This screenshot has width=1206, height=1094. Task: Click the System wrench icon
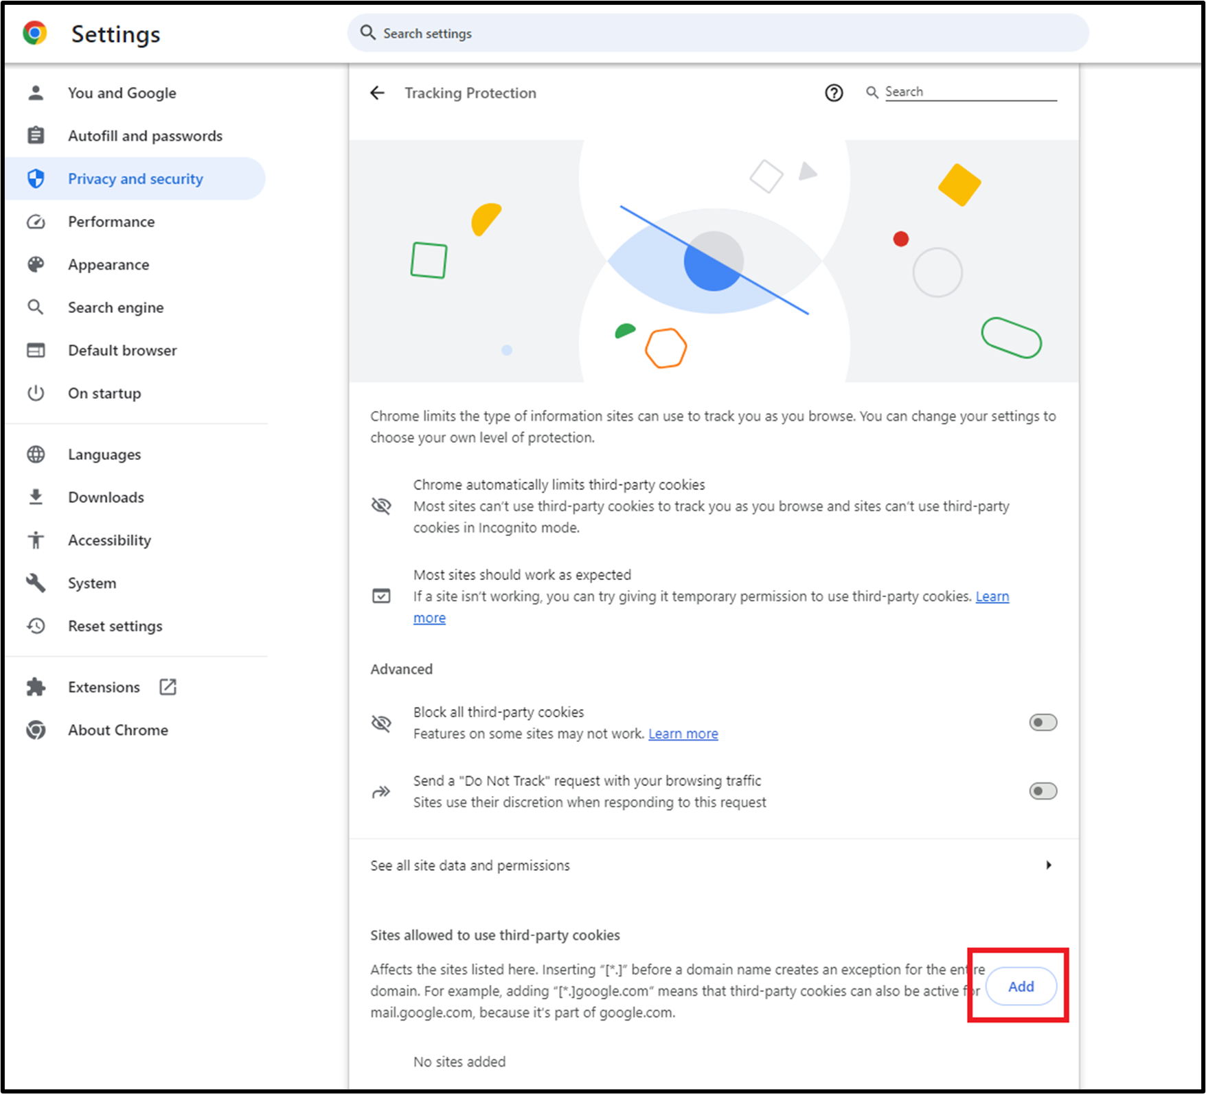pyautogui.click(x=36, y=583)
